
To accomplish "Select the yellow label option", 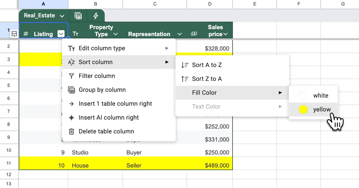I will point(322,109).
